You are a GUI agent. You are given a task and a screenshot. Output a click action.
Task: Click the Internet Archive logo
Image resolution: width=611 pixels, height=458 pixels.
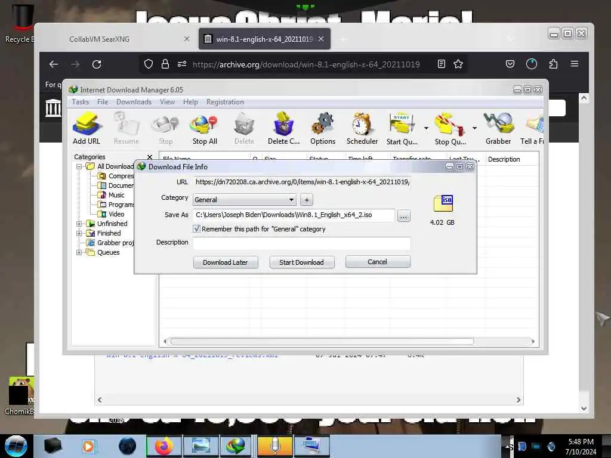point(53,108)
